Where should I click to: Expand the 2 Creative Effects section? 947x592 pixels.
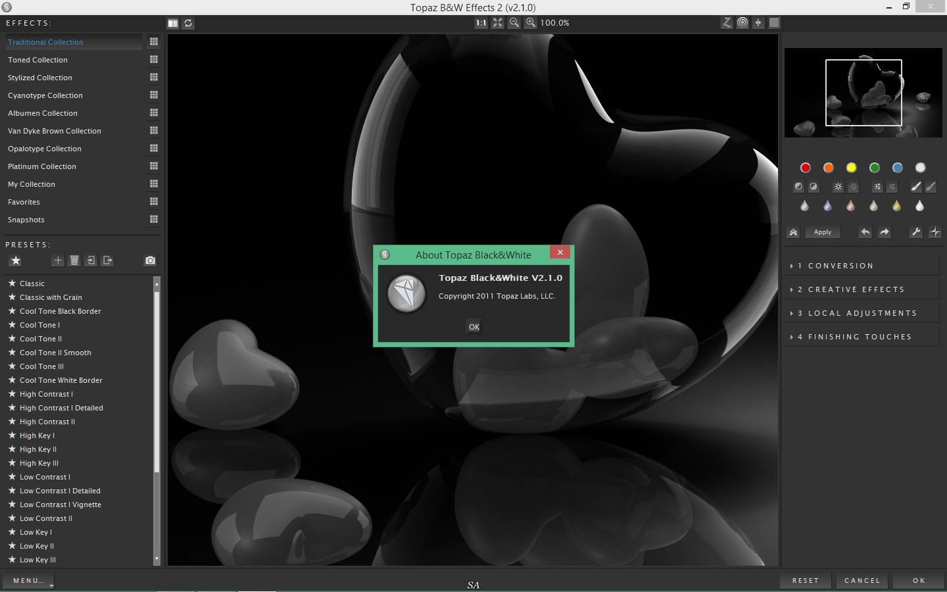pyautogui.click(x=863, y=289)
